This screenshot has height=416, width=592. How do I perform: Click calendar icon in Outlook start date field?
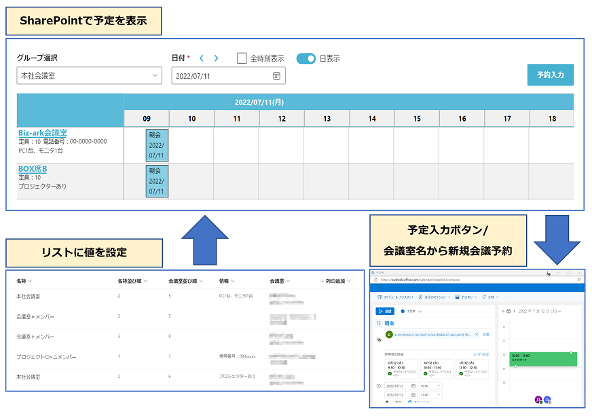tap(413, 386)
